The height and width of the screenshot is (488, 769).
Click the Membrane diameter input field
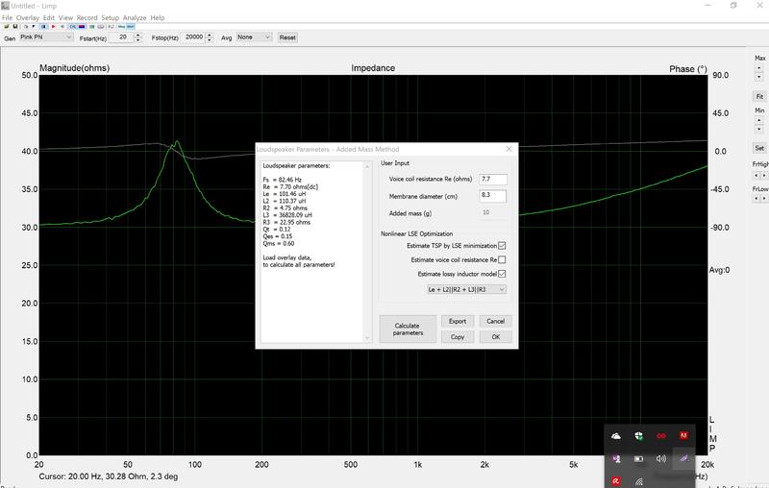pyautogui.click(x=492, y=195)
